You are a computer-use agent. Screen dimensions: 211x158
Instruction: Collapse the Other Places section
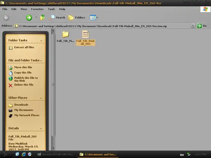coord(41,98)
